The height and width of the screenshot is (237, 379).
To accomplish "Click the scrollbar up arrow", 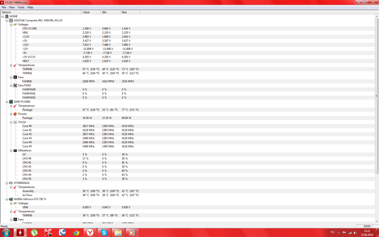I will click(x=377, y=16).
